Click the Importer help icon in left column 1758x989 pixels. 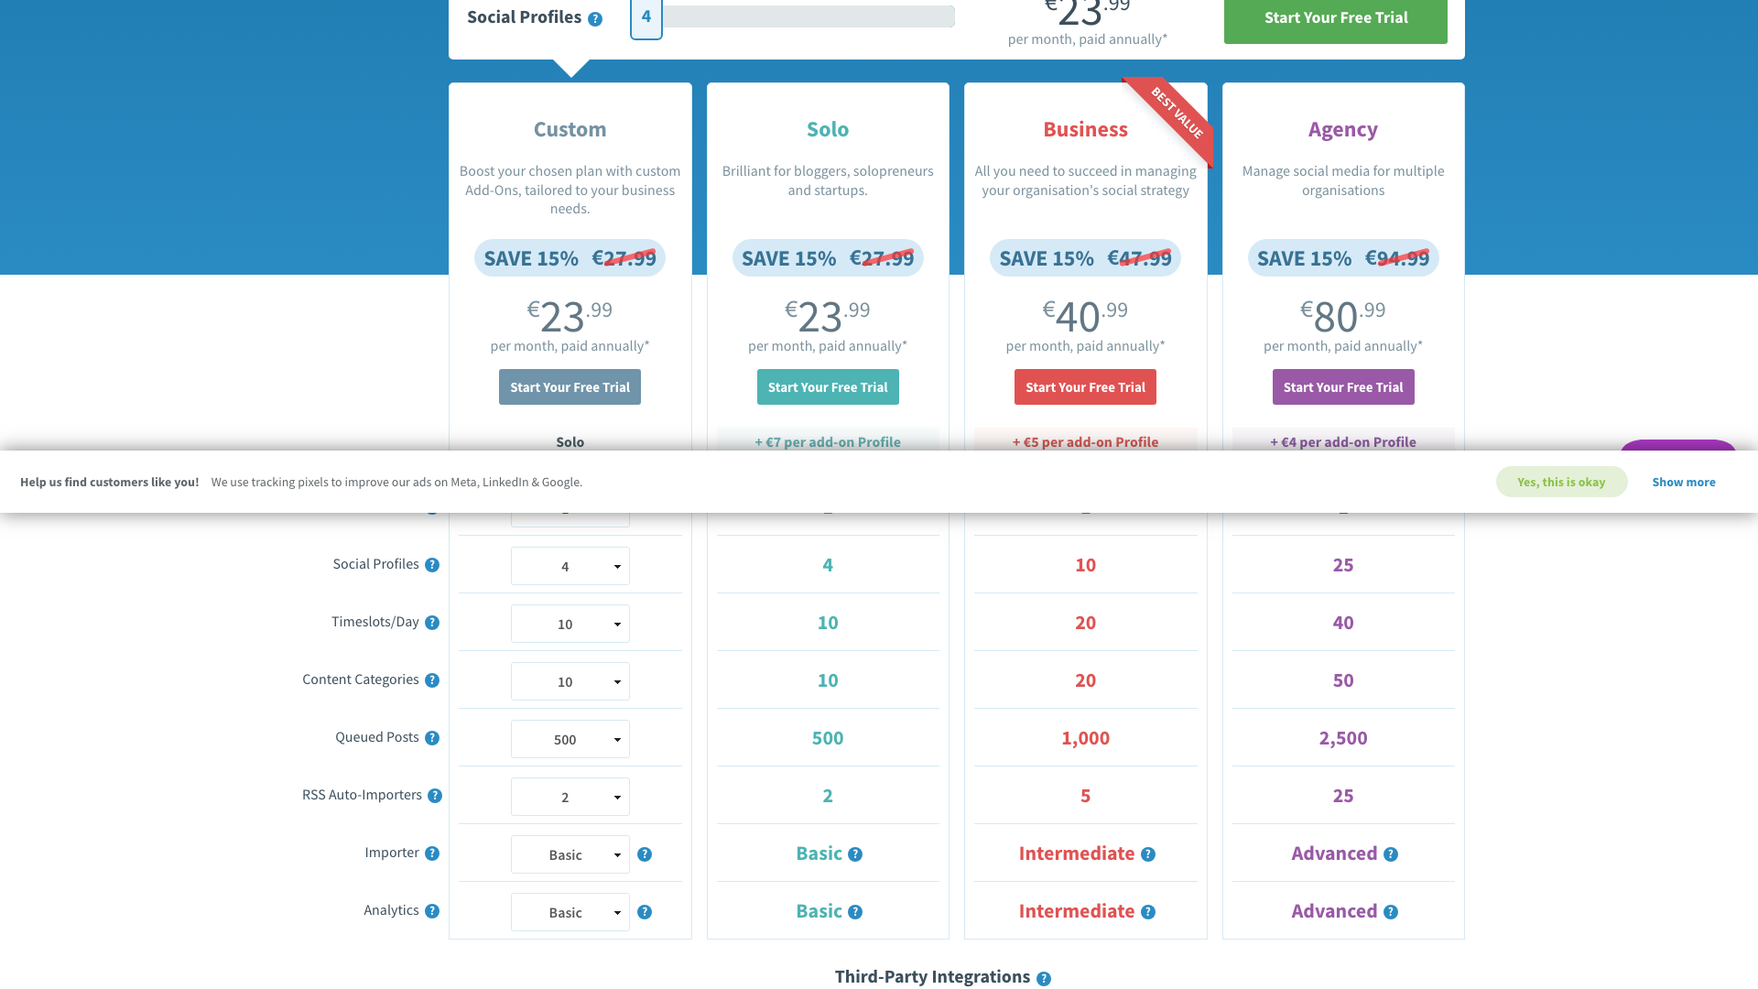tap(432, 853)
